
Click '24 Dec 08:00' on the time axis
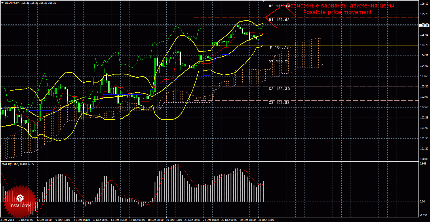(x=211, y=220)
